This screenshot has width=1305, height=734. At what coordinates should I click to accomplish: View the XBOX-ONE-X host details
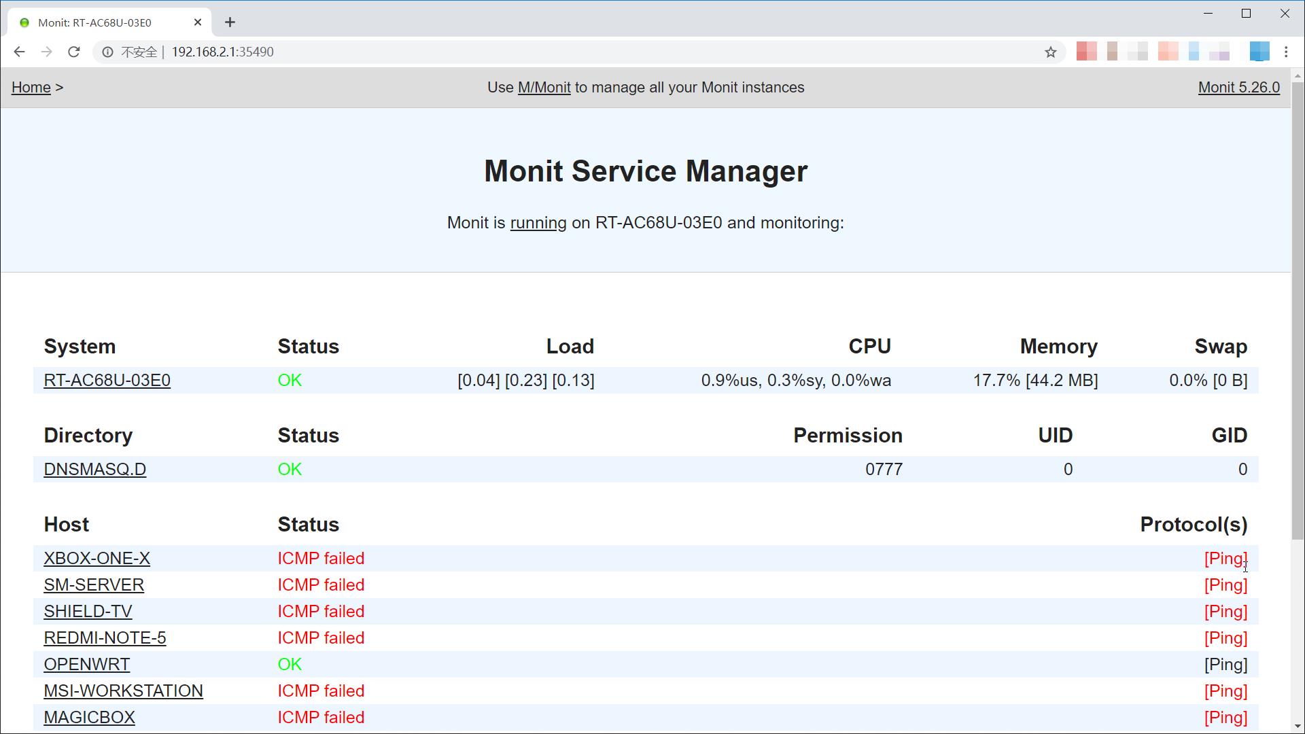click(97, 559)
